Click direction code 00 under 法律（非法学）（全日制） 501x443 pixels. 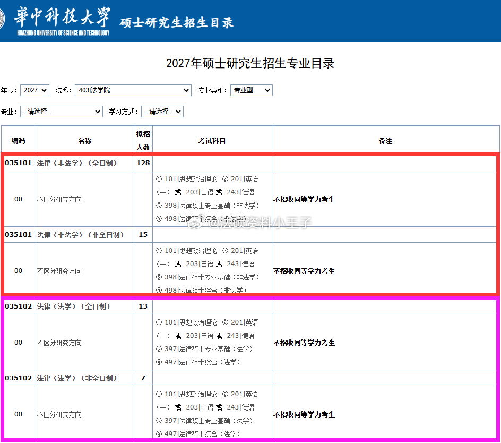click(18, 199)
